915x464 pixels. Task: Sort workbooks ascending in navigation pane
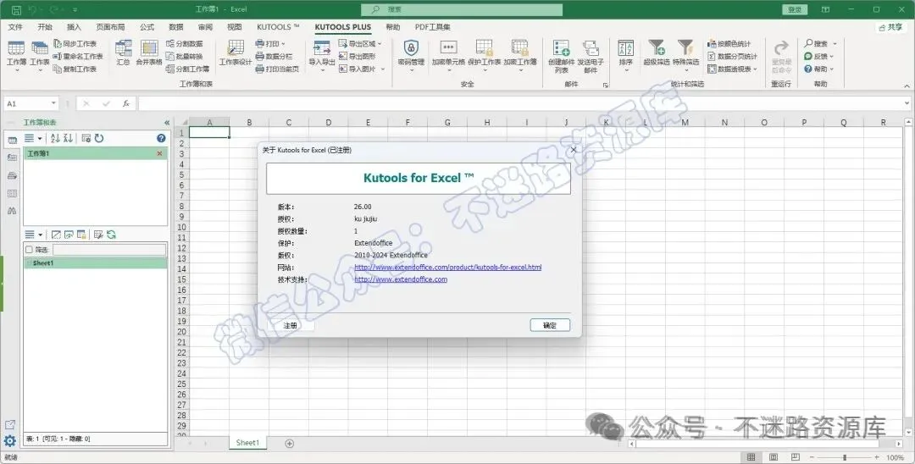coord(55,138)
